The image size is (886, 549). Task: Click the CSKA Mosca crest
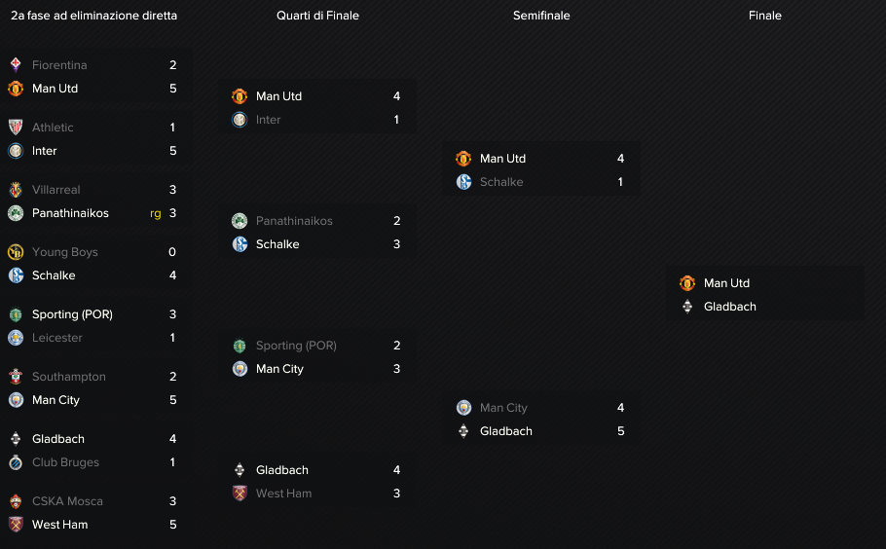[x=16, y=501]
